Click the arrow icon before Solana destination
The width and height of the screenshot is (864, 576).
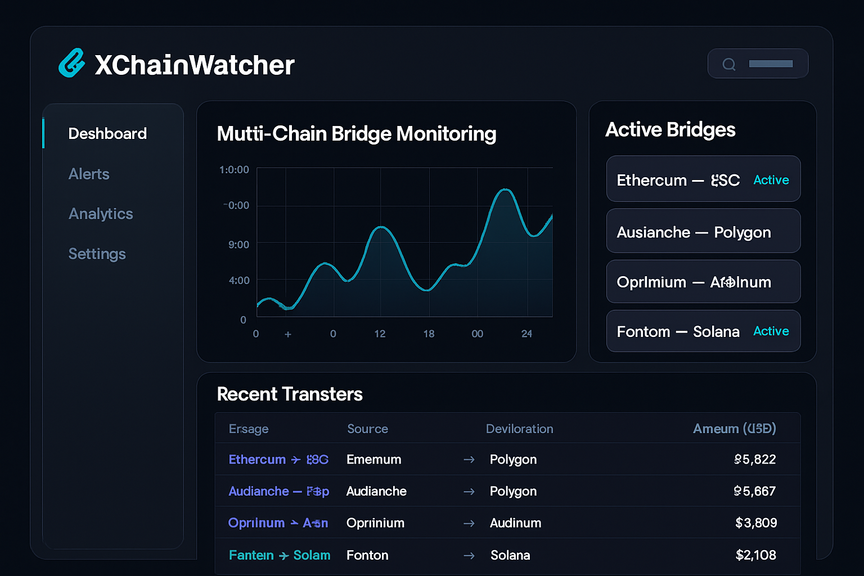[469, 556]
